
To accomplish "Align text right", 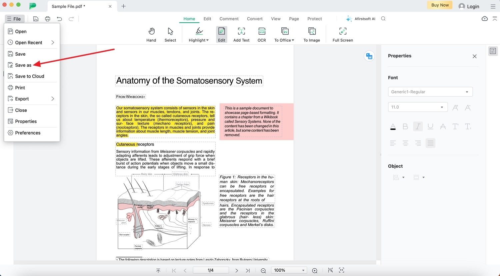I will (x=418, y=143).
